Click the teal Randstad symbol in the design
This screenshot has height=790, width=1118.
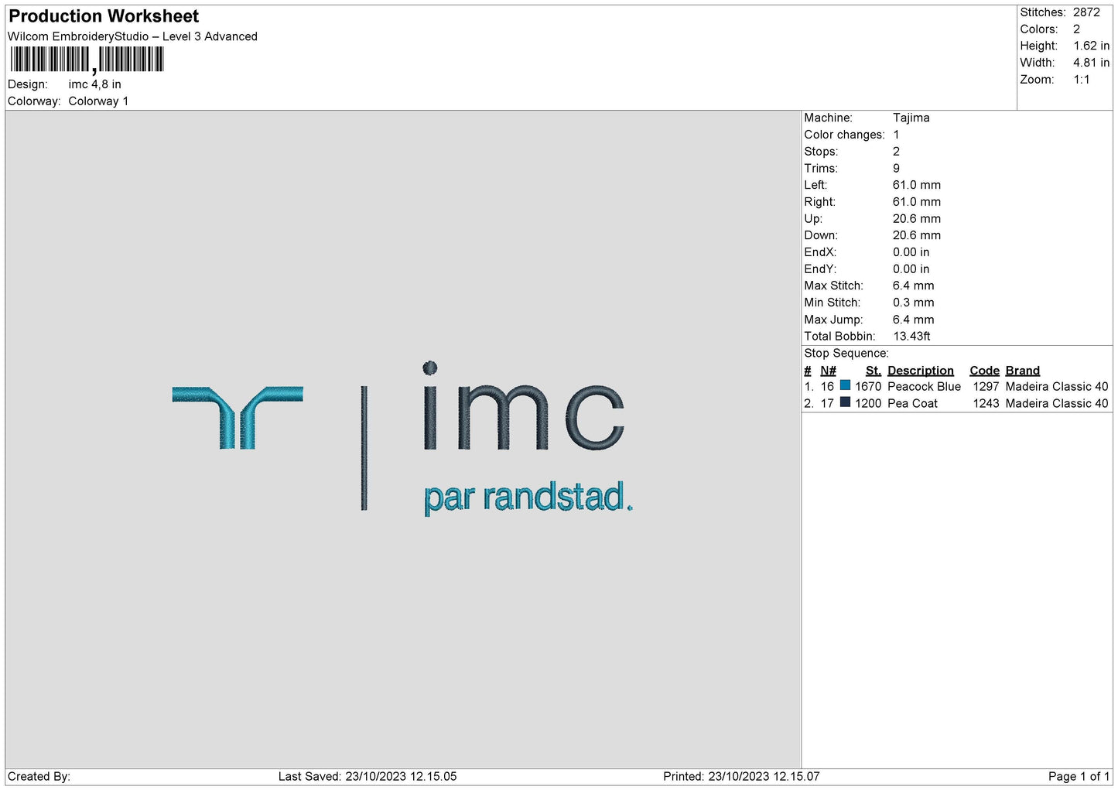click(238, 417)
